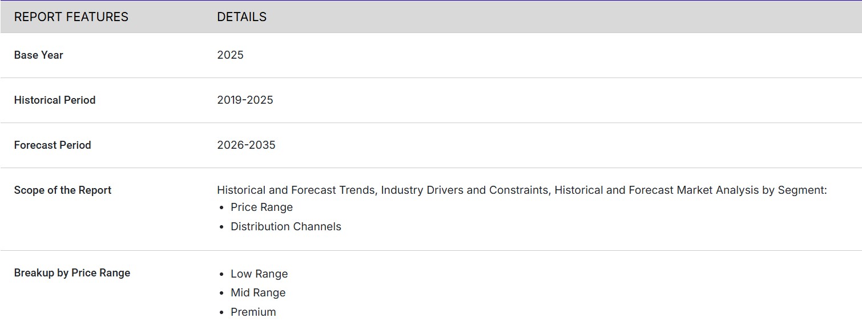Click the bullet dot beside Distribution Channels
The image size is (862, 334).
click(x=221, y=227)
